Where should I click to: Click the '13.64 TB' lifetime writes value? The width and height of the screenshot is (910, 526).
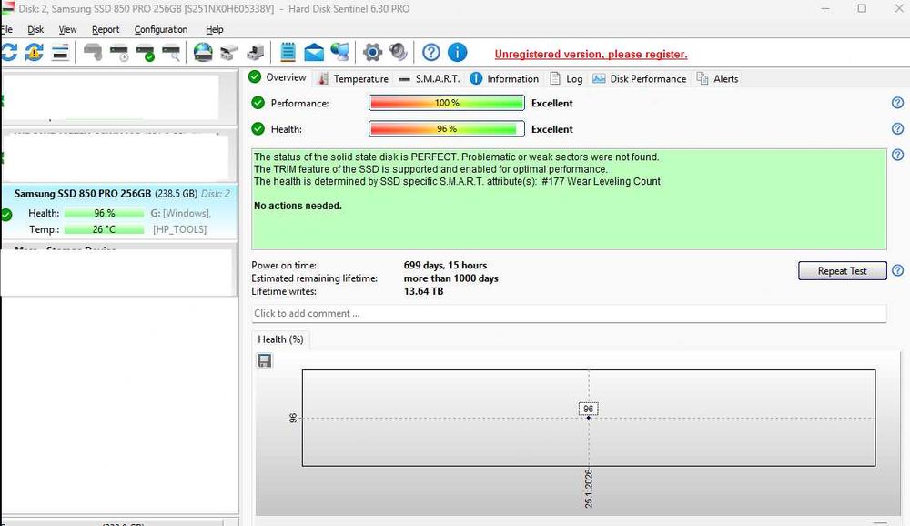tap(423, 291)
